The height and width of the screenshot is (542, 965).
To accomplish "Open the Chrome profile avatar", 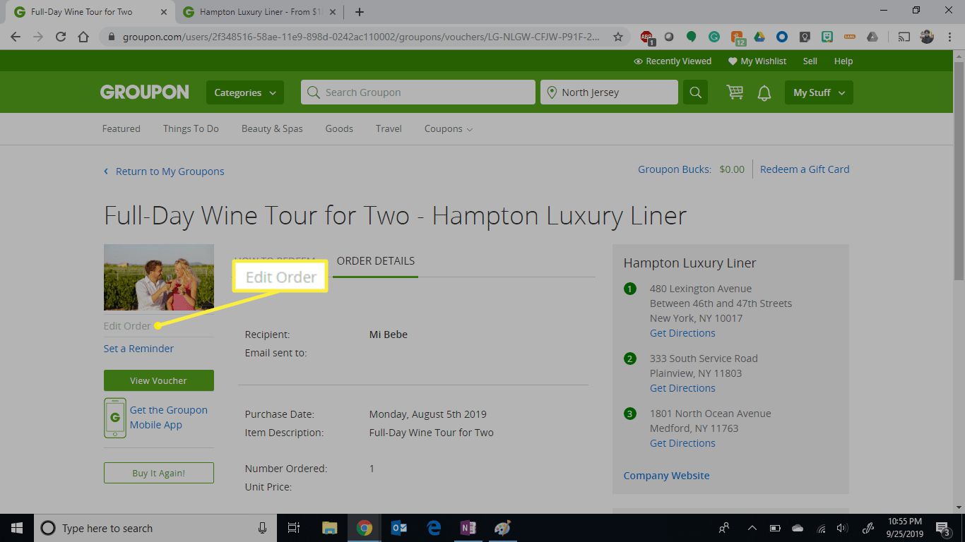I will coord(927,37).
